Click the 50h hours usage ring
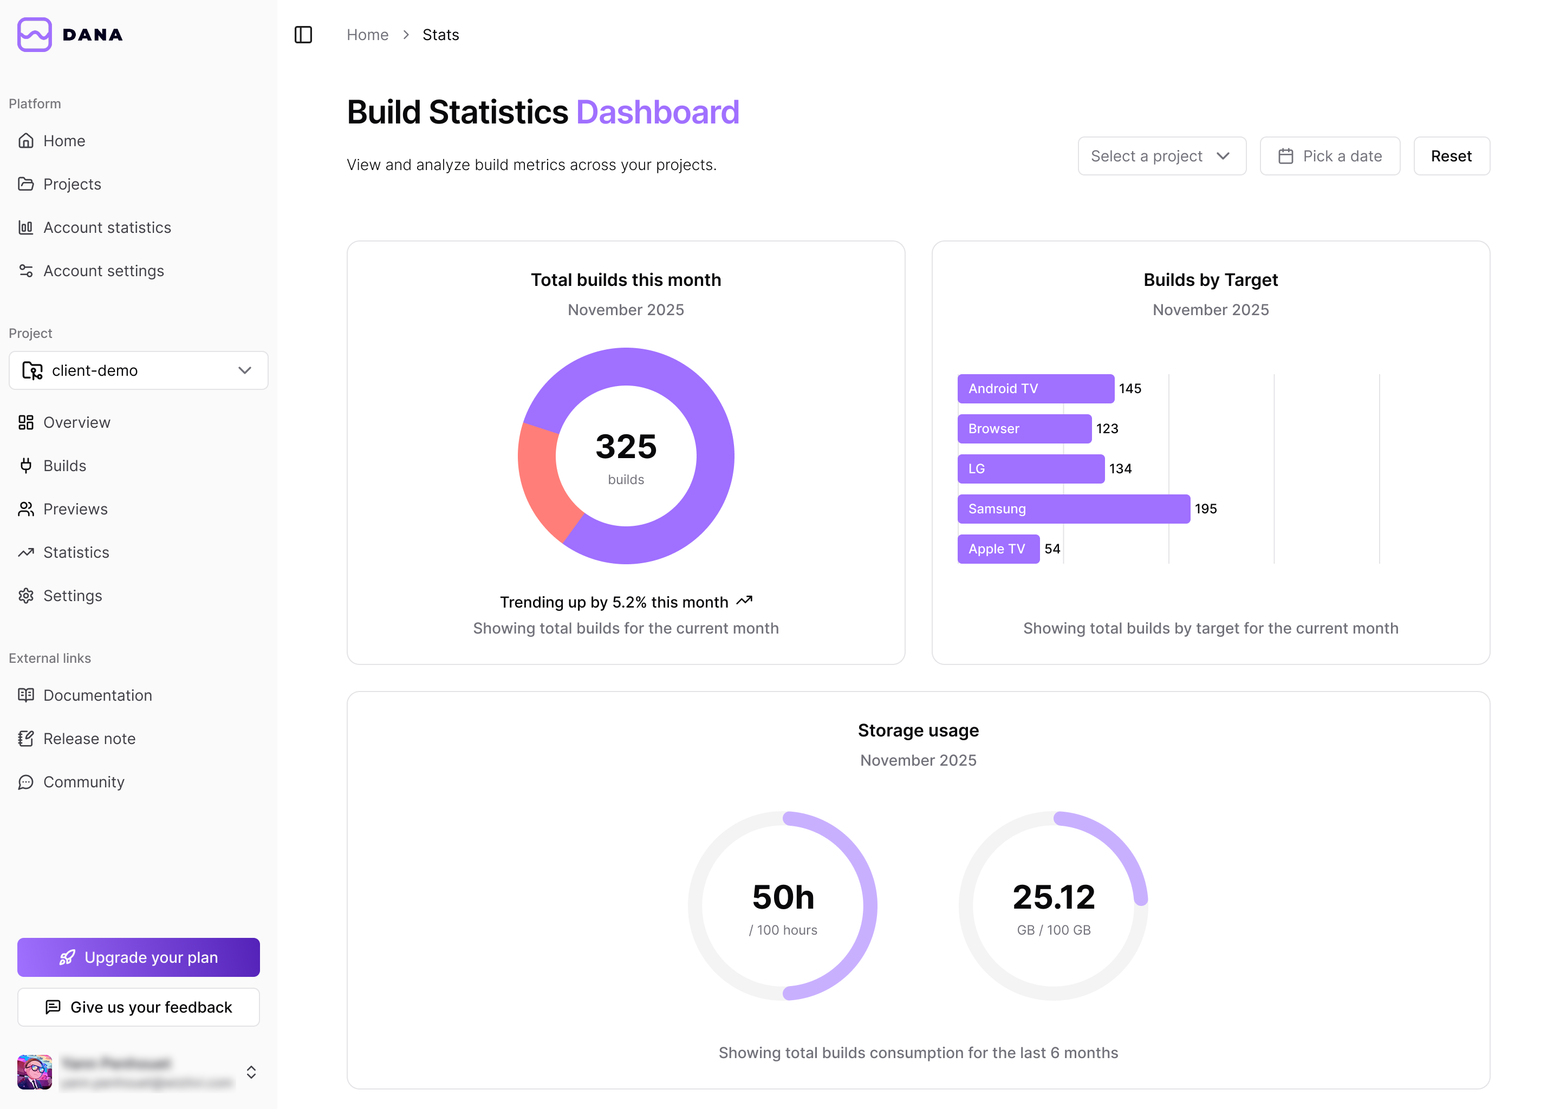The width and height of the screenshot is (1560, 1109). pyautogui.click(x=783, y=906)
